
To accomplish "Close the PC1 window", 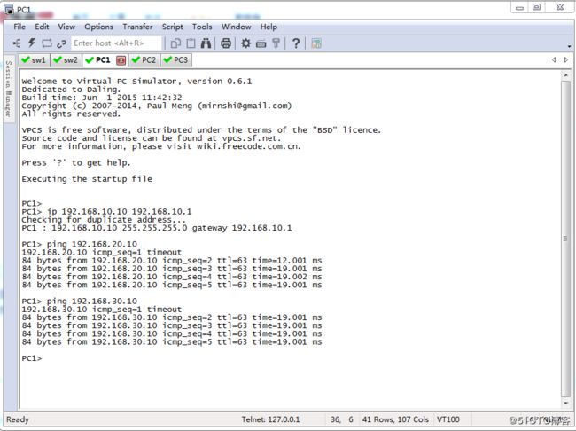I will (560, 7).
